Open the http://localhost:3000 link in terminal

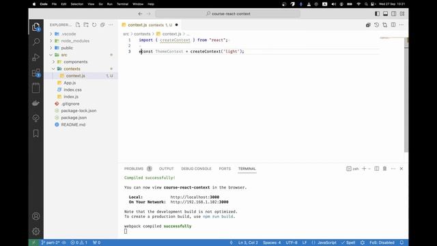click(195, 197)
